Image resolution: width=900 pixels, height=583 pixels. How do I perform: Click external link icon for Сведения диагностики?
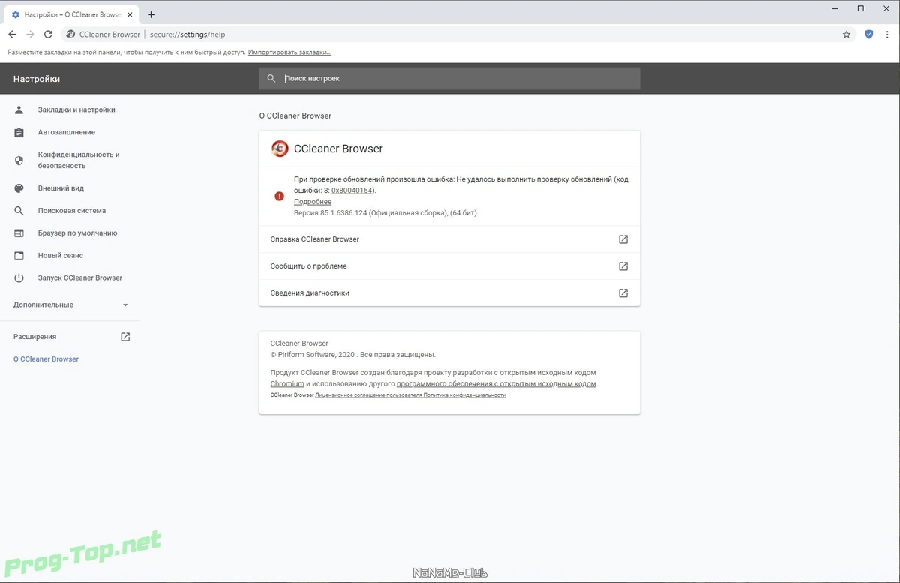click(623, 293)
